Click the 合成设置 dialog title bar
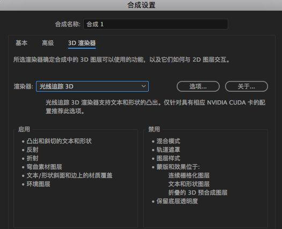Screen dimensions: 282x229 click(x=141, y=5)
